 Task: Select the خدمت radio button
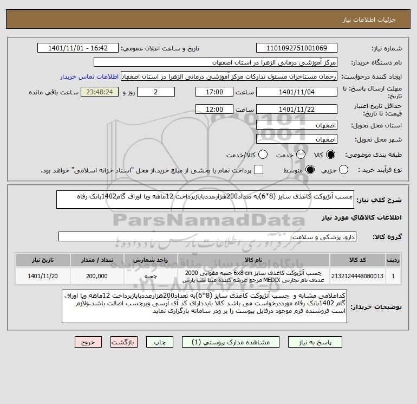pos(301,155)
